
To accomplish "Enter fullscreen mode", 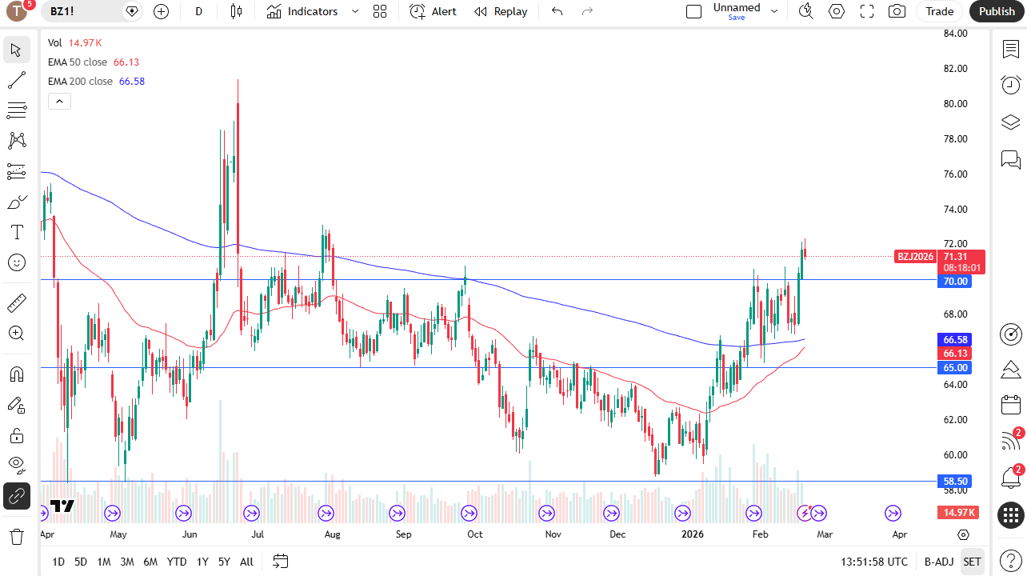I will (x=867, y=11).
